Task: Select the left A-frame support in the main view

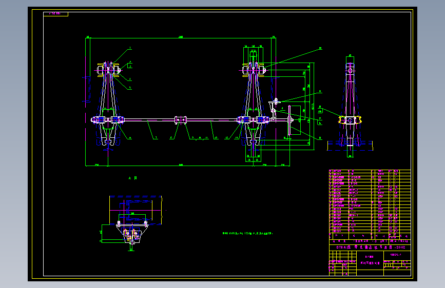Action: 108,104
